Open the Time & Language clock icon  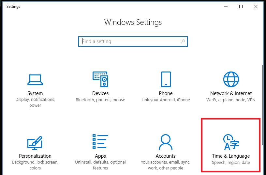tap(231, 142)
